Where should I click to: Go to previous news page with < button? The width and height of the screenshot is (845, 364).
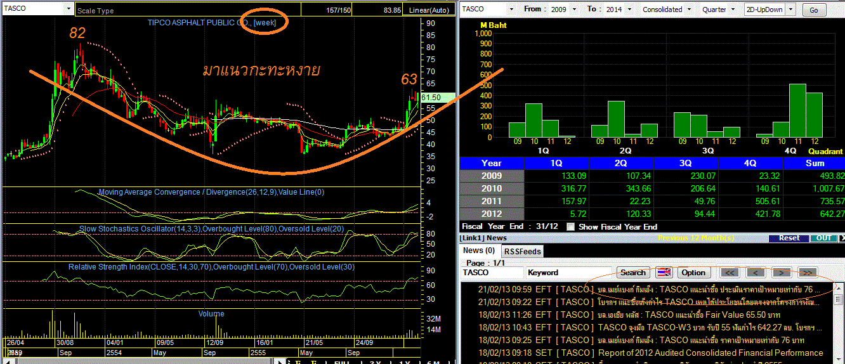(x=756, y=273)
